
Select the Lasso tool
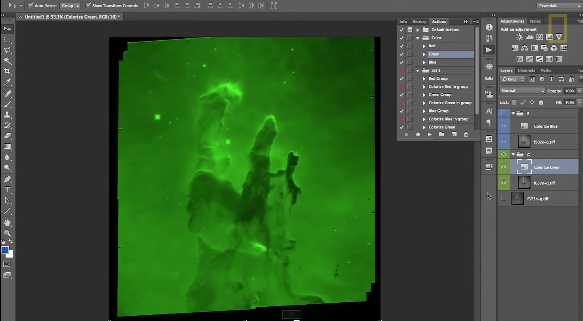7,50
